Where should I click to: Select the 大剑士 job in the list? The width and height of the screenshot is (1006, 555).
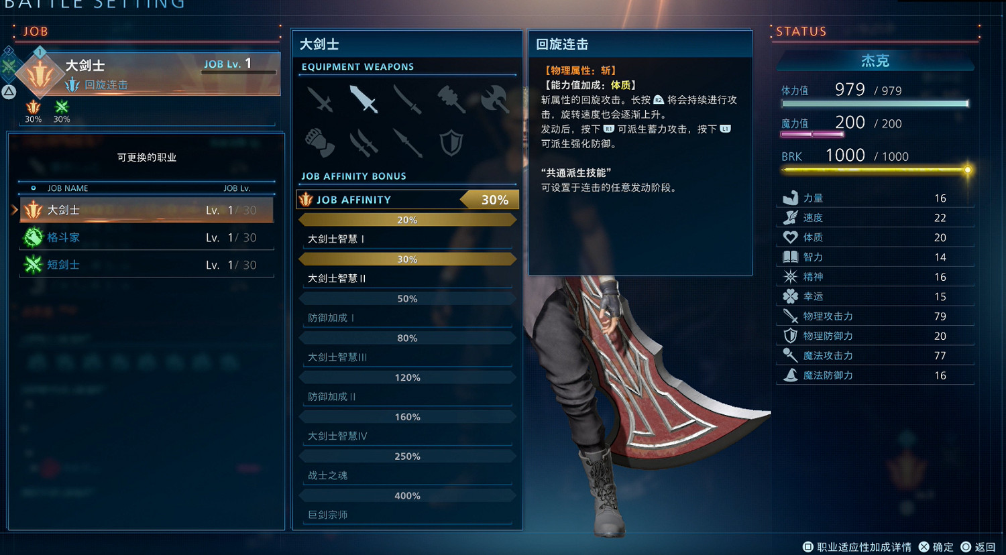[147, 210]
